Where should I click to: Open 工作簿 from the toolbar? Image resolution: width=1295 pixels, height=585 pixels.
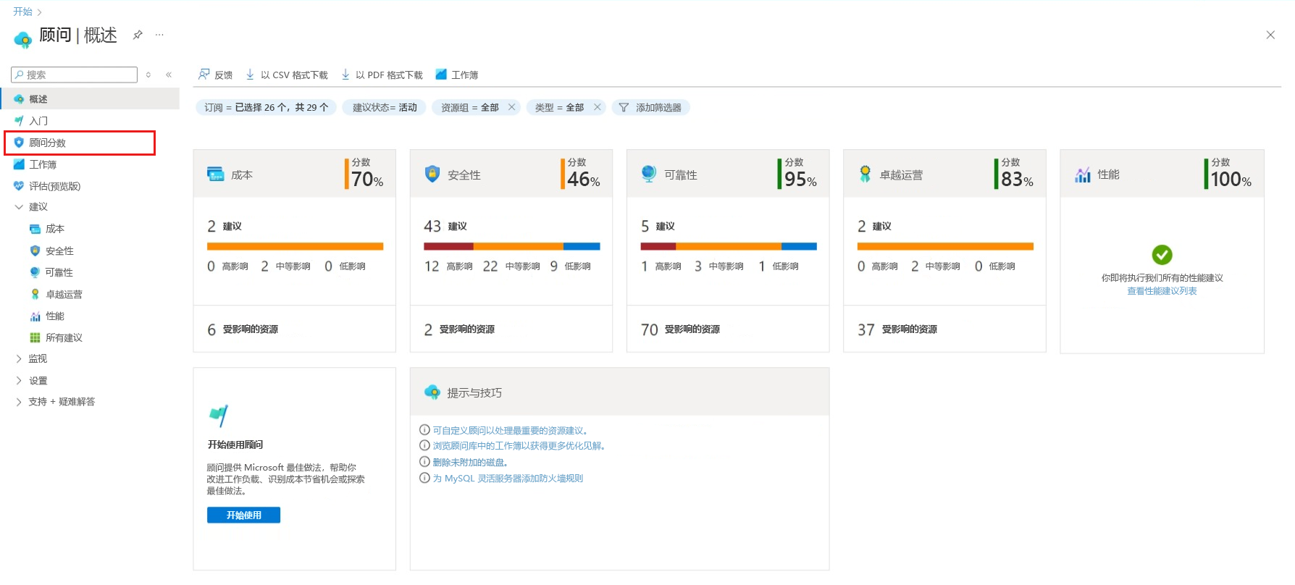457,75
